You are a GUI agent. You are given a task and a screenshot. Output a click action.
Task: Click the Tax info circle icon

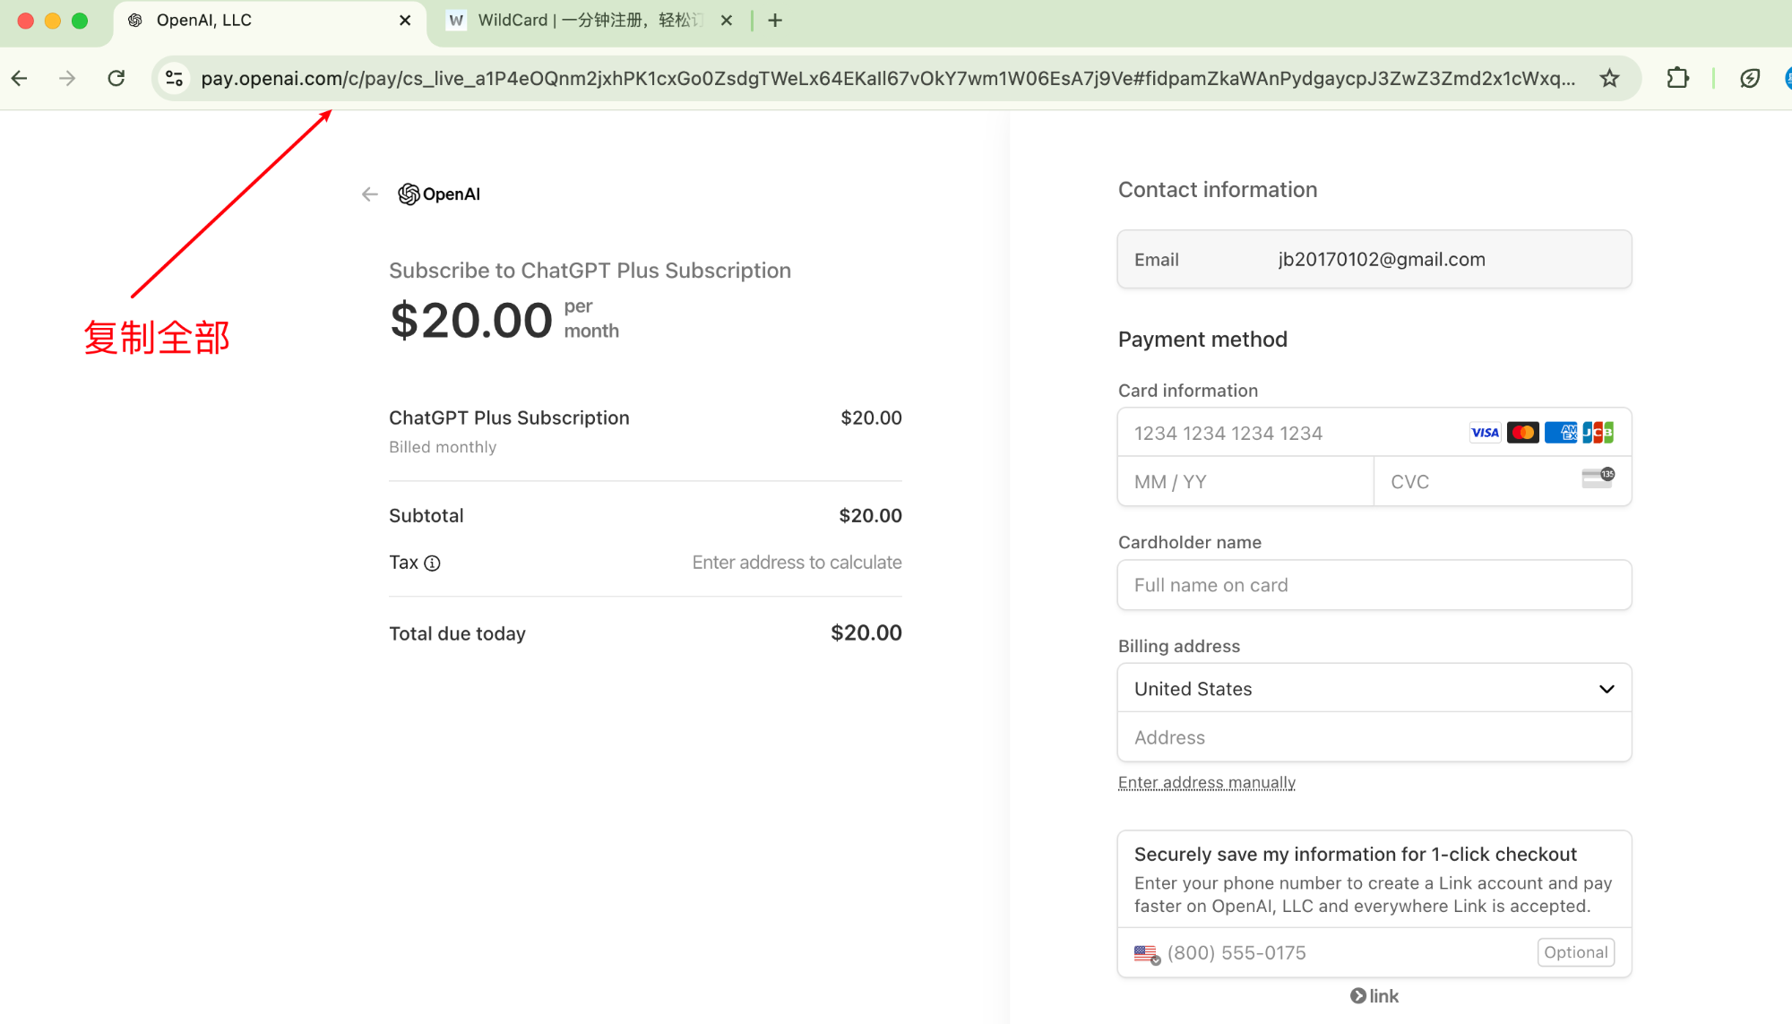click(x=434, y=563)
